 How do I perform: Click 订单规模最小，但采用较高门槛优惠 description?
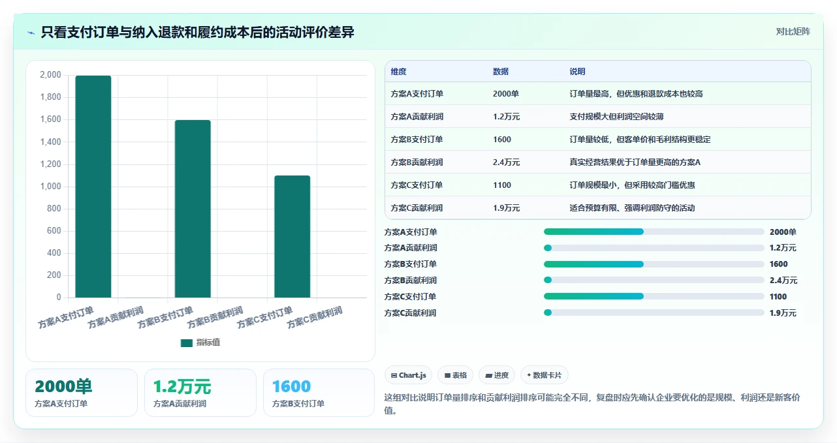(x=633, y=185)
